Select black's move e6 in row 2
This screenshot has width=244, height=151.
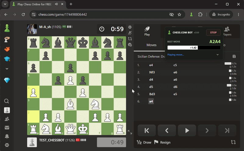pyautogui.click(x=175, y=72)
